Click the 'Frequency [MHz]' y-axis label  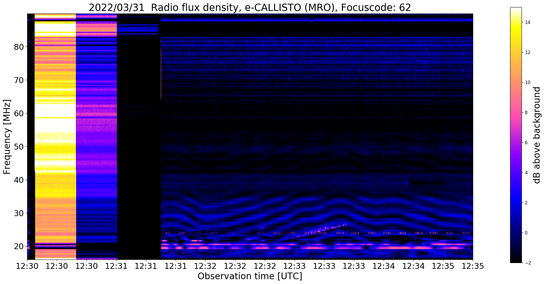[7, 137]
